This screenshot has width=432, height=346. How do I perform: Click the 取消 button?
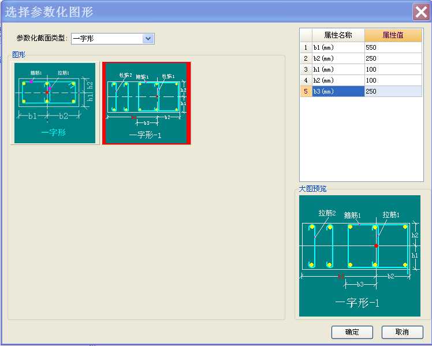click(x=402, y=332)
